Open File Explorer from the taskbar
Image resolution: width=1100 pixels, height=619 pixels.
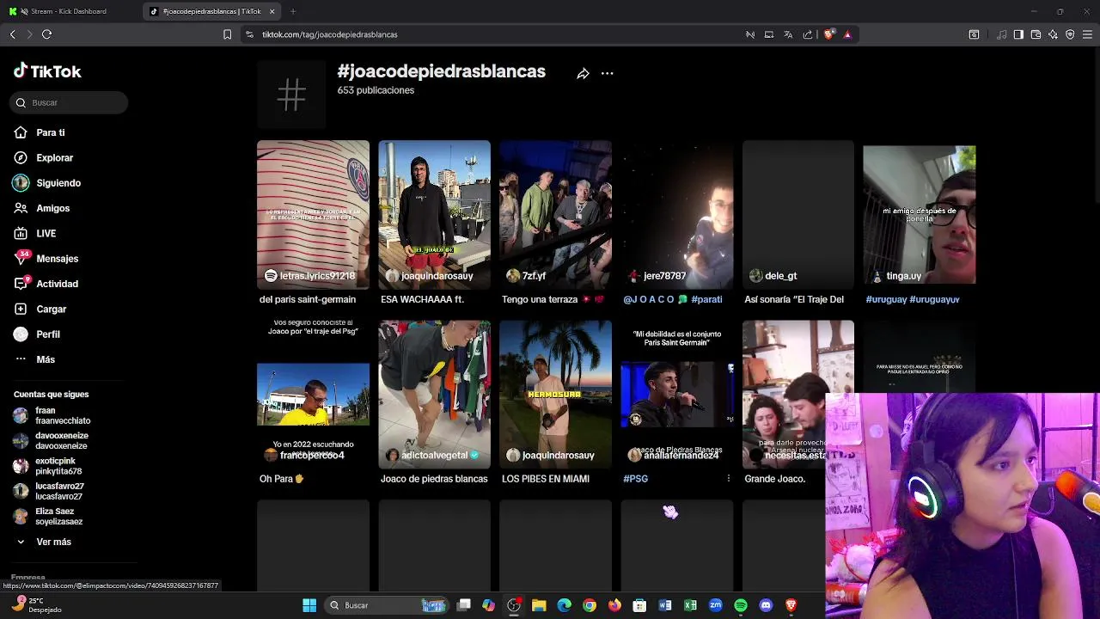(539, 605)
